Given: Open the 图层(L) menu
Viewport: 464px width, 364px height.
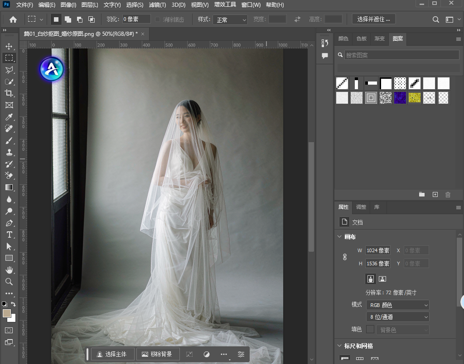Looking at the screenshot, I should click(x=90, y=5).
